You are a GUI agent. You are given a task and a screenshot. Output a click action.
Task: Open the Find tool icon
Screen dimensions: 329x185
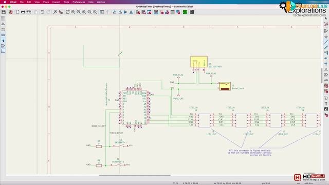pos(55,12)
